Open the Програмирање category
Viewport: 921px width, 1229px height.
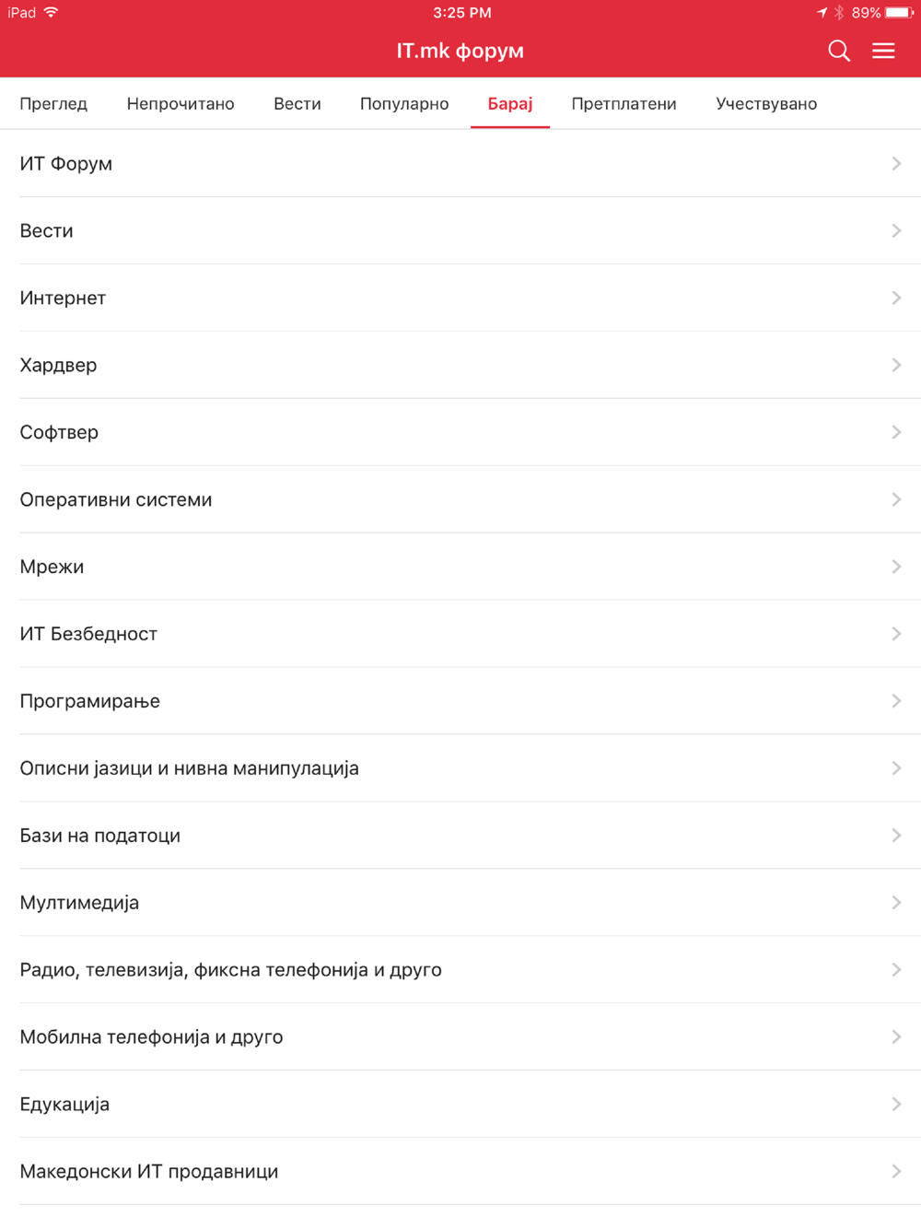[x=460, y=701]
